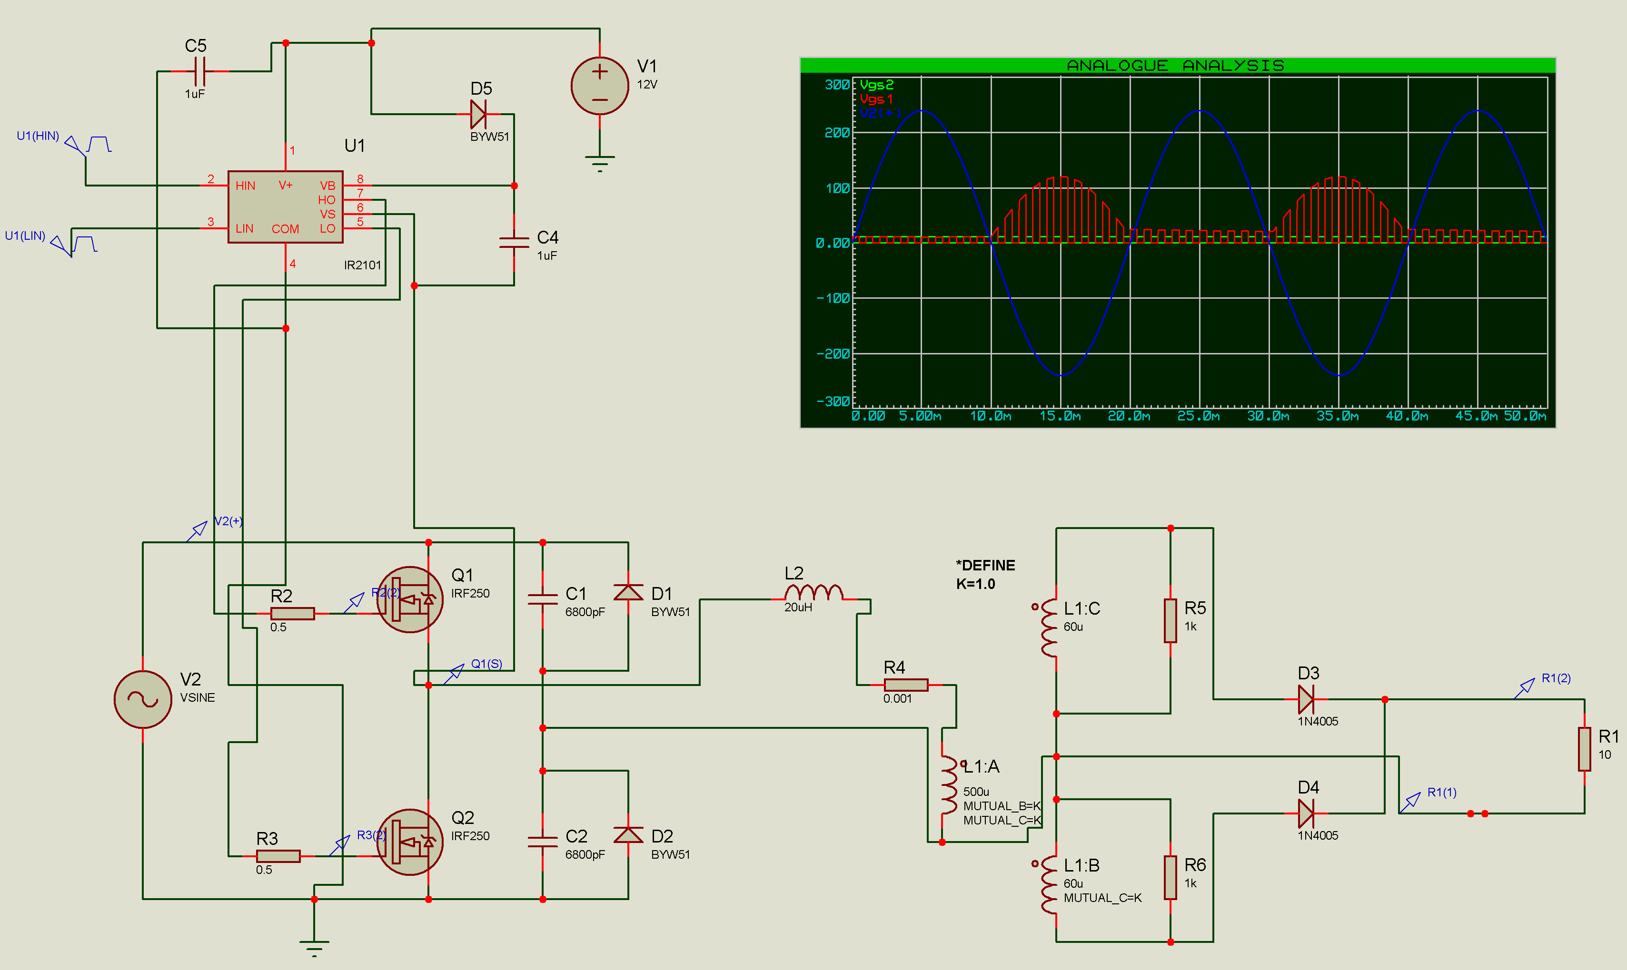Click the V2 VSINE source symbol
This screenshot has width=1627, height=970.
142,699
